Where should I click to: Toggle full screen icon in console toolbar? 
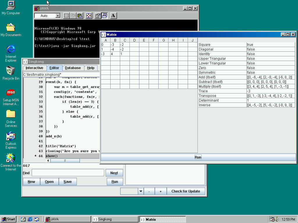pos(89,16)
